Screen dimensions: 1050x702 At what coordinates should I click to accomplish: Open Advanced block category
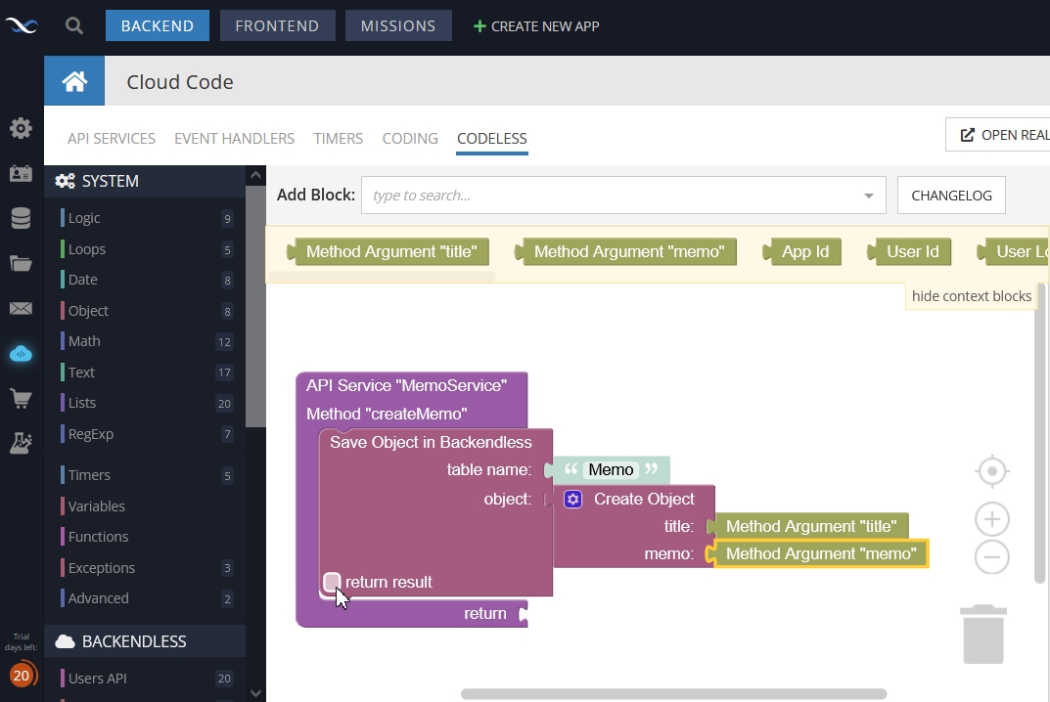click(146, 598)
